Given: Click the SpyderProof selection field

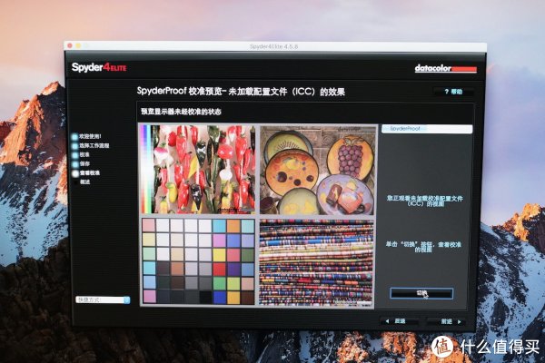Looking at the screenshot, I should (x=426, y=130).
